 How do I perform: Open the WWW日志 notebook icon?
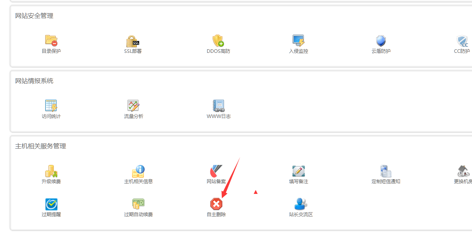[x=218, y=106]
